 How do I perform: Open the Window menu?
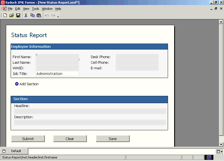[x=47, y=9]
